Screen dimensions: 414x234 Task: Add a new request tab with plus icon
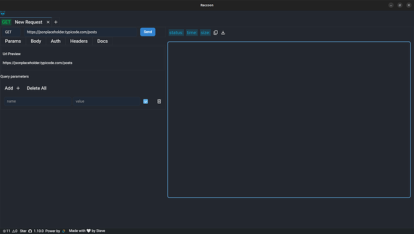[x=56, y=22]
